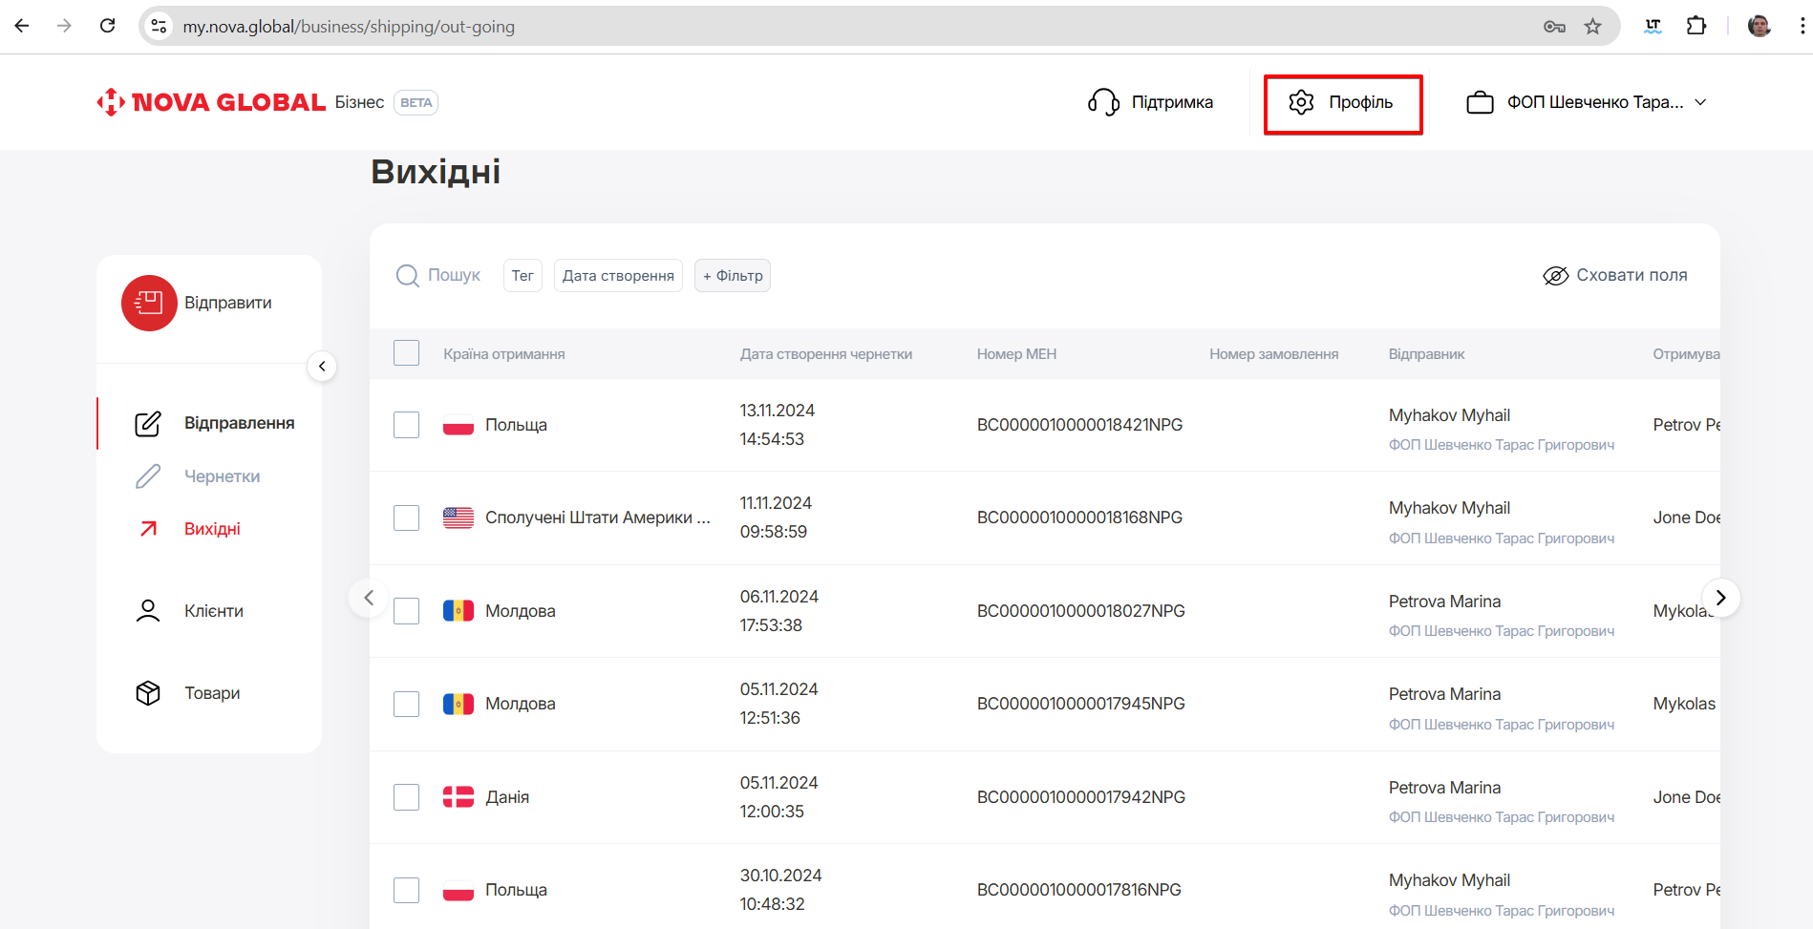Open Профіль settings gear
1813x929 pixels.
[x=1302, y=102]
